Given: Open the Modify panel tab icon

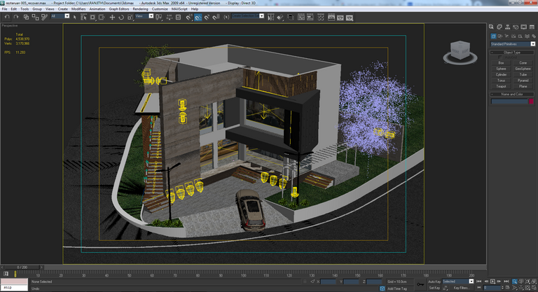Looking at the screenshot, I should [499, 27].
